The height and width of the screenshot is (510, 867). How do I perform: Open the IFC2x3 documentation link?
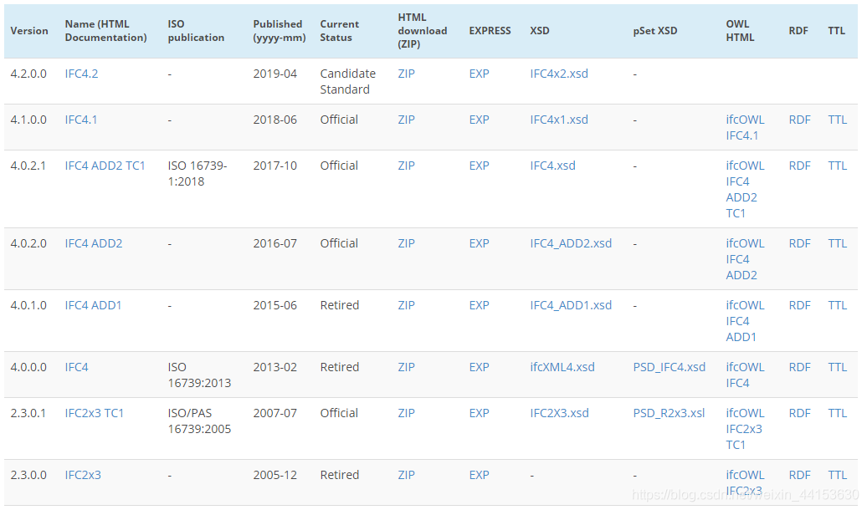pos(83,475)
